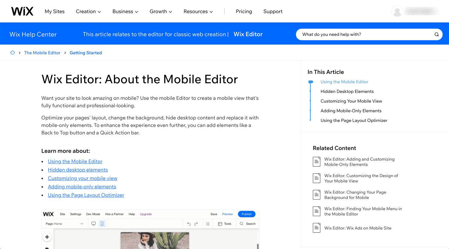Image resolution: width=449 pixels, height=249 pixels.
Task: Click Preview in editor screenshot
Action: coord(227,214)
